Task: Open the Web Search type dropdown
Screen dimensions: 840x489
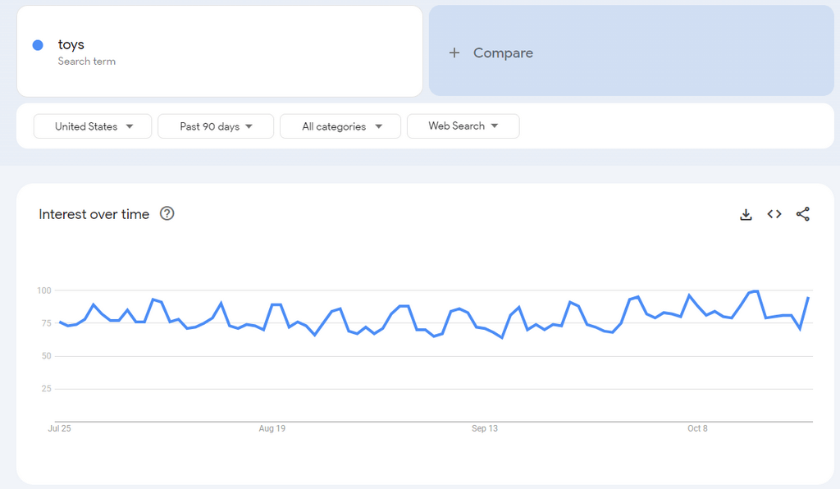Action: (x=463, y=126)
